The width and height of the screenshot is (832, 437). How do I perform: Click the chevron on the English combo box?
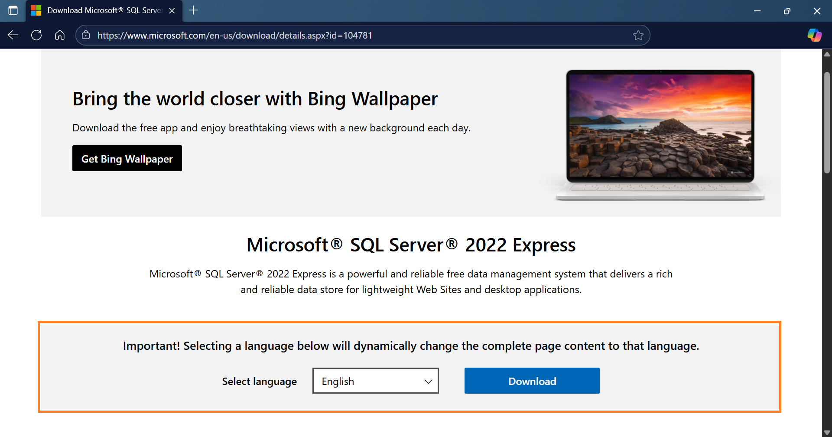(428, 381)
